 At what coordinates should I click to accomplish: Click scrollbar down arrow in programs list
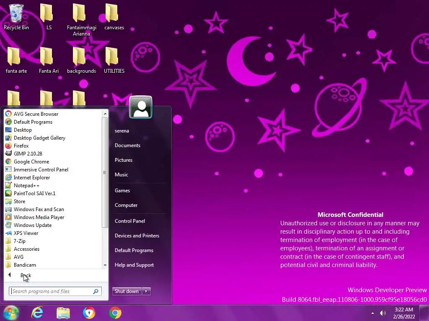click(x=105, y=265)
